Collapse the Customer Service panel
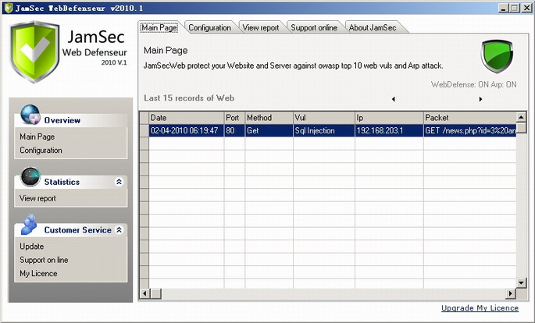The height and width of the screenshot is (323, 535). [119, 229]
